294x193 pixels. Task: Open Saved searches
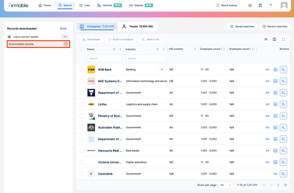point(242,26)
